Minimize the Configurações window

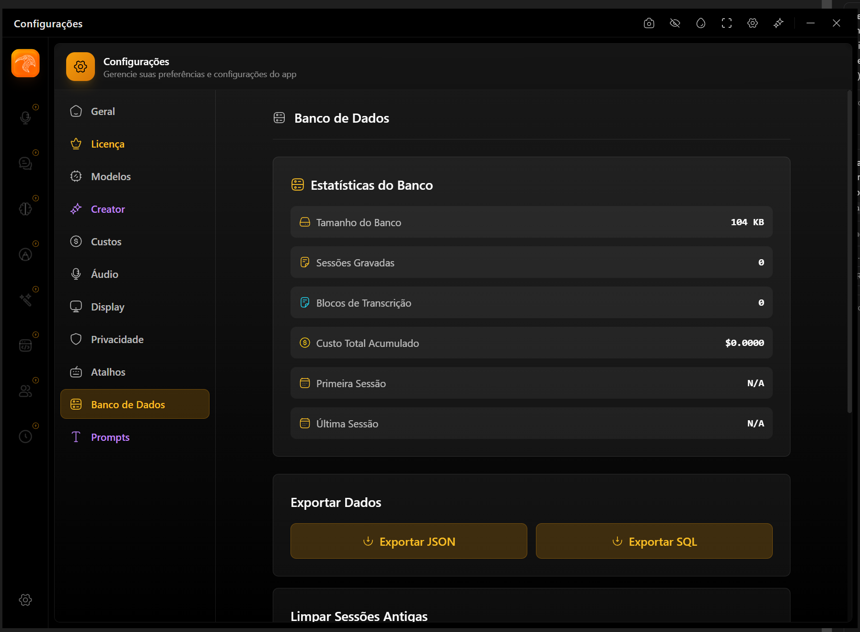[x=811, y=23]
